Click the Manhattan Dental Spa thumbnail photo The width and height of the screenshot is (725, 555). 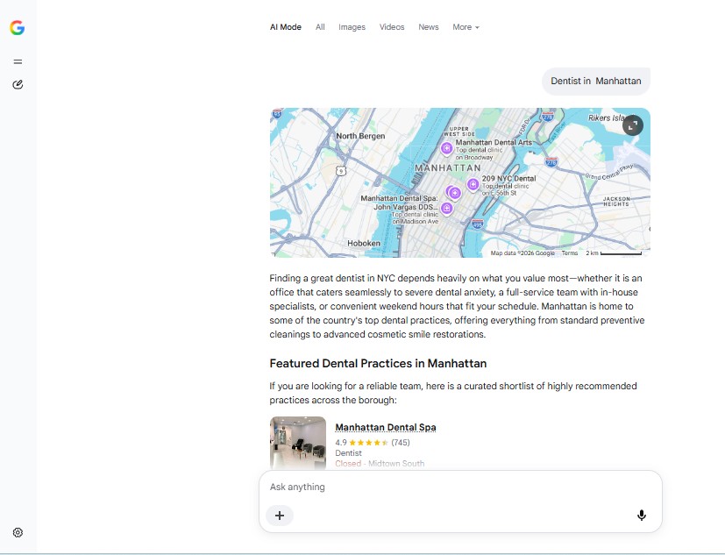[x=298, y=443]
